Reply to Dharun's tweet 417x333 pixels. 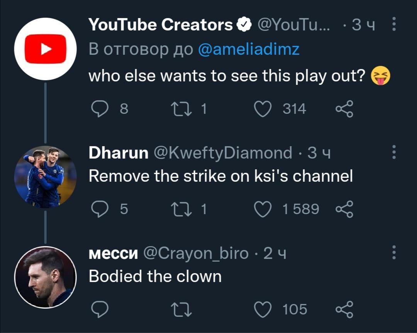[x=100, y=209]
